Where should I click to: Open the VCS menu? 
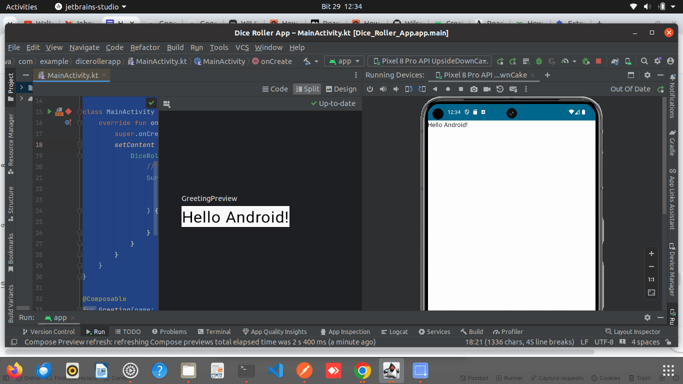coord(242,47)
